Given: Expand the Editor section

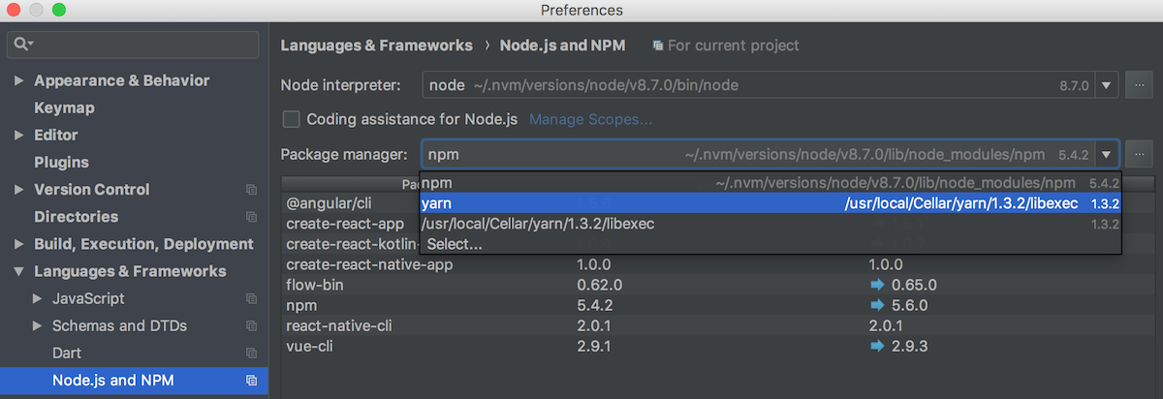Looking at the screenshot, I should [19, 135].
